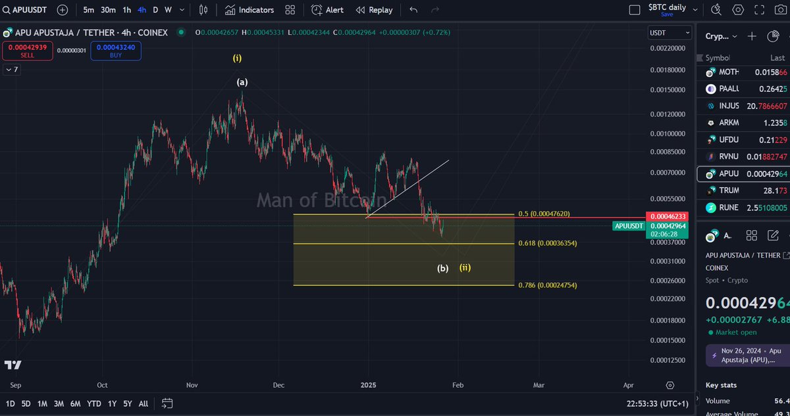This screenshot has width=790, height=416.
Task: Select RVNU row in watchlist
Action: (x=743, y=156)
